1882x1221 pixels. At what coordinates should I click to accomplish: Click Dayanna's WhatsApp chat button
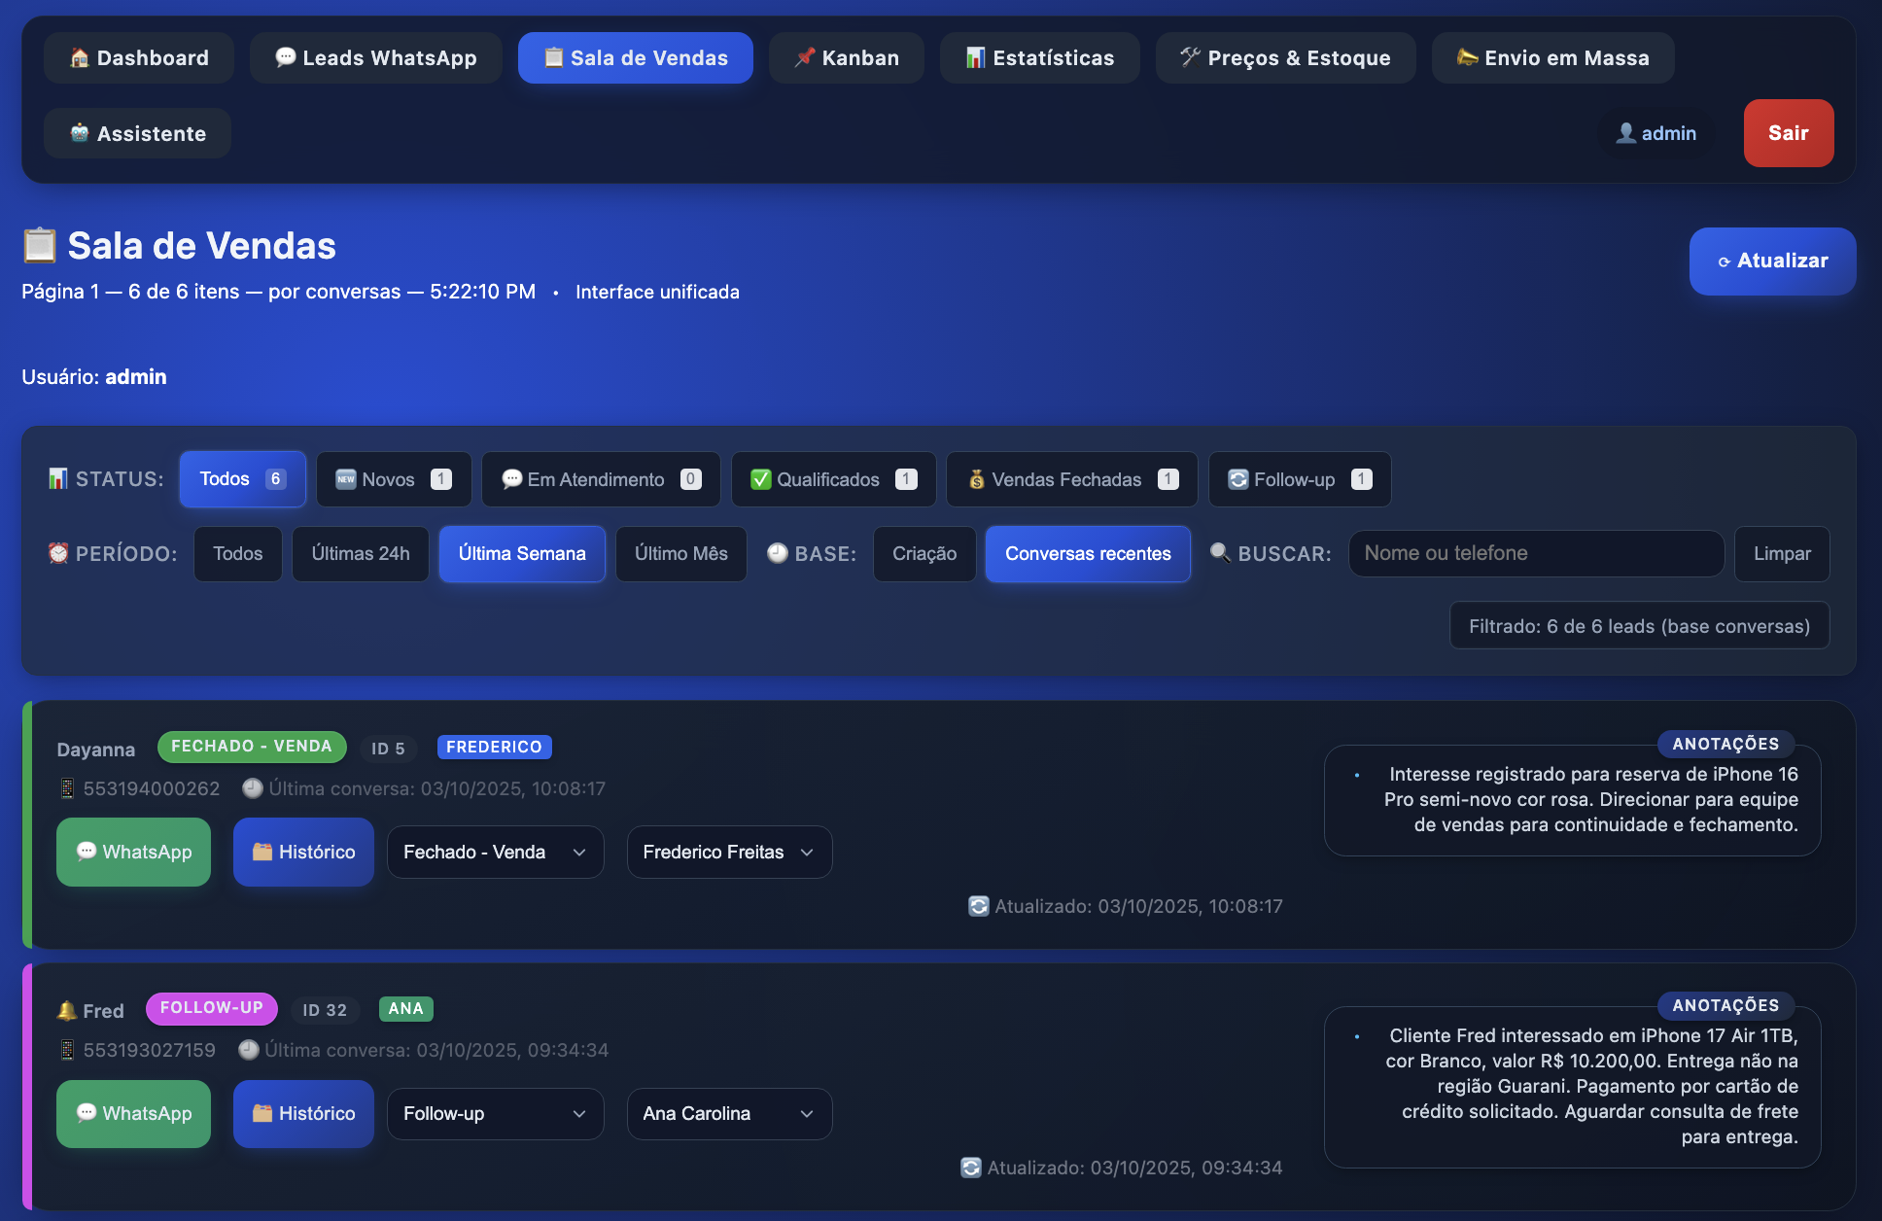tap(134, 852)
